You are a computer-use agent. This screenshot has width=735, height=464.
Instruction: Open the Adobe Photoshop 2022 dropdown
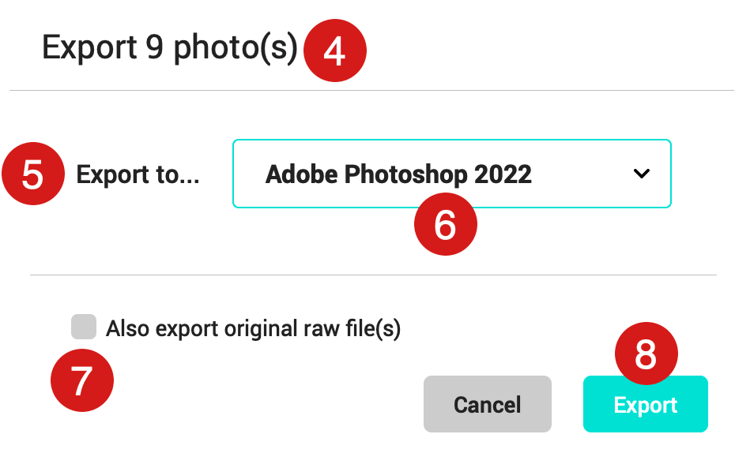452,174
